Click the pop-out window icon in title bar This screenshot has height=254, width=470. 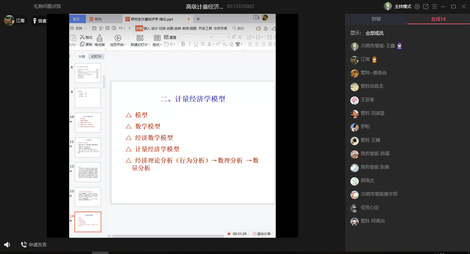point(426,7)
